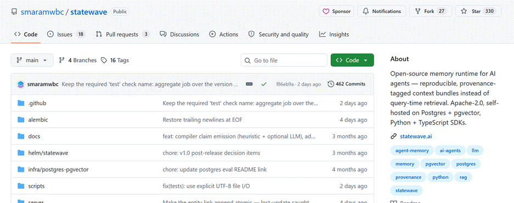Open the statewave.ai website link
514x203 pixels.
coord(416,136)
